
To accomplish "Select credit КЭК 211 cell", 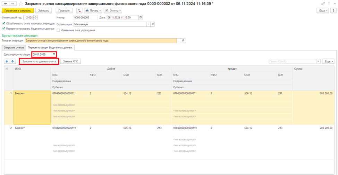I will tap(284, 93).
